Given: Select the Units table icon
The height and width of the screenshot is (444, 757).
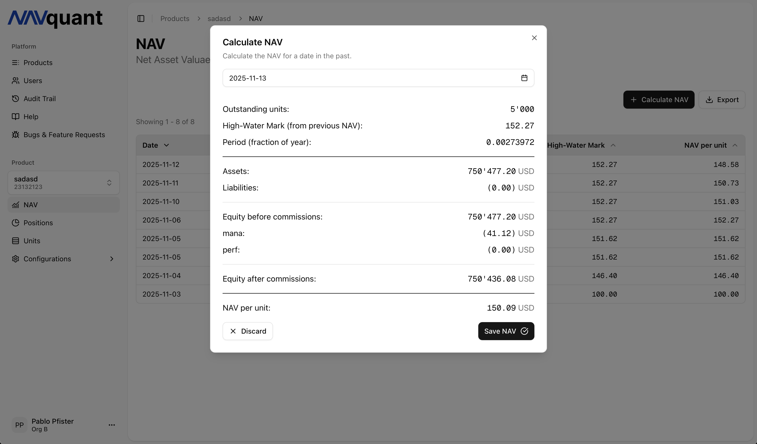Looking at the screenshot, I should 16,241.
